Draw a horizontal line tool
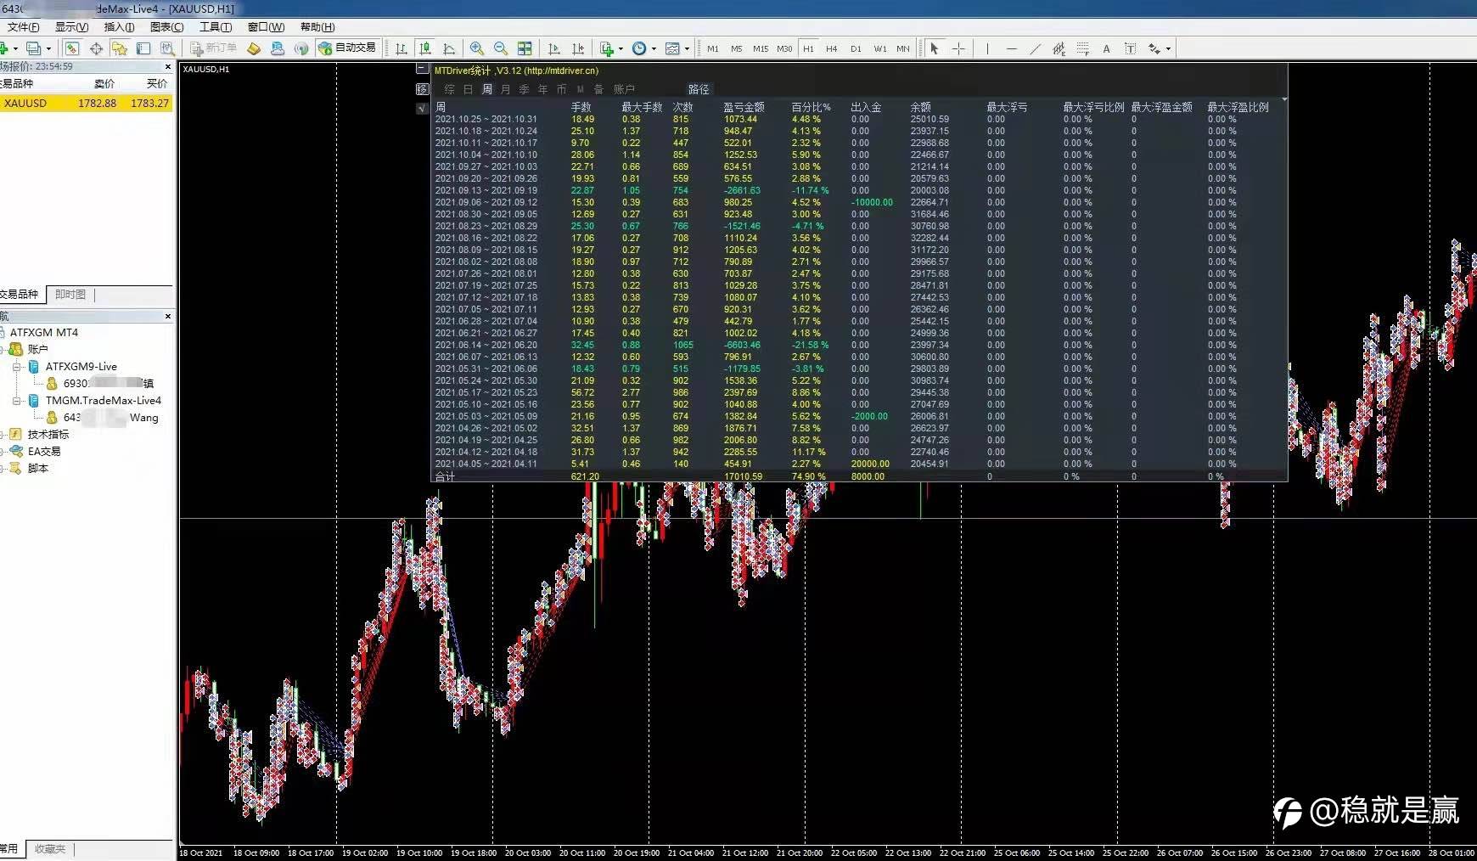The width and height of the screenshot is (1477, 861). click(1011, 48)
